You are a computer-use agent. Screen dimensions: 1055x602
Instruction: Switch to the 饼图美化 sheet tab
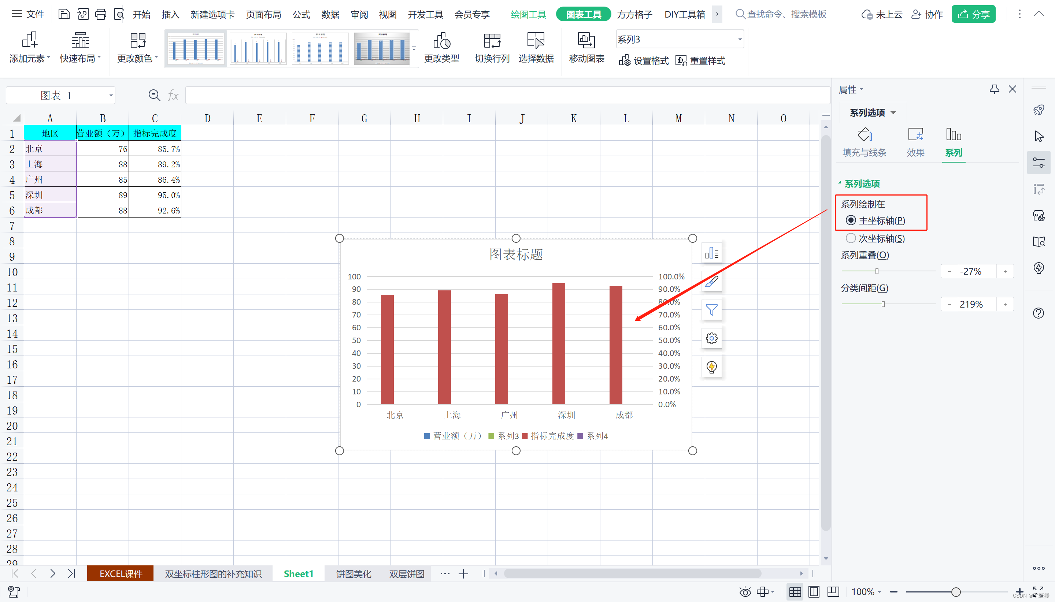tap(353, 574)
